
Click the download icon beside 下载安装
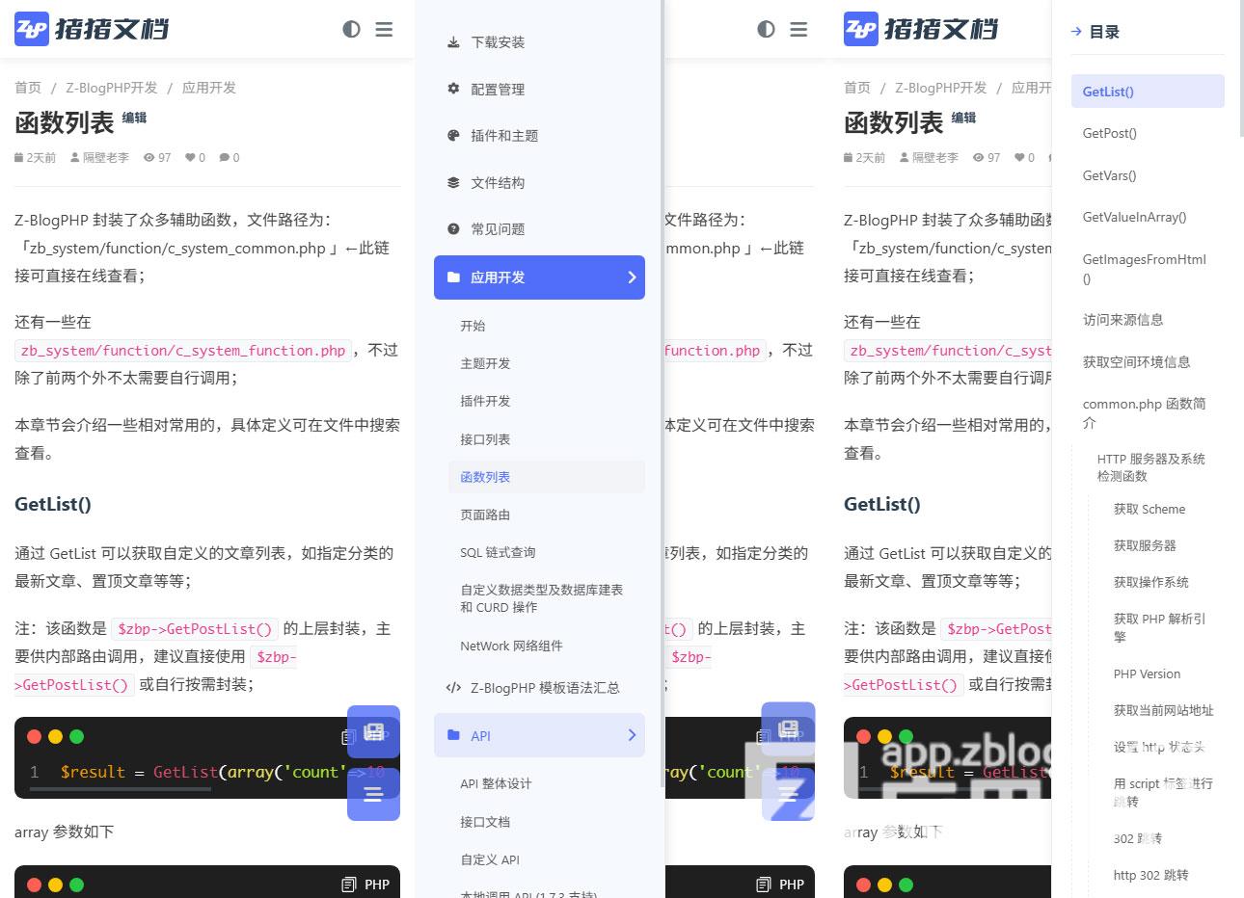point(452,42)
